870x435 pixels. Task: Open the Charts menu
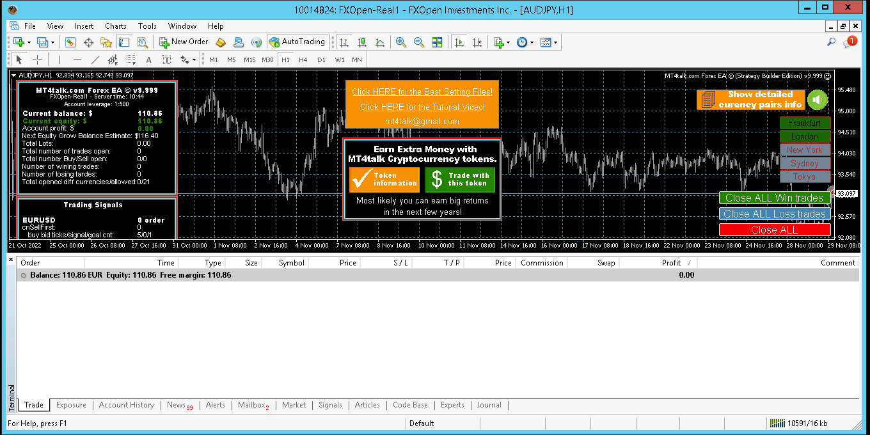116,26
